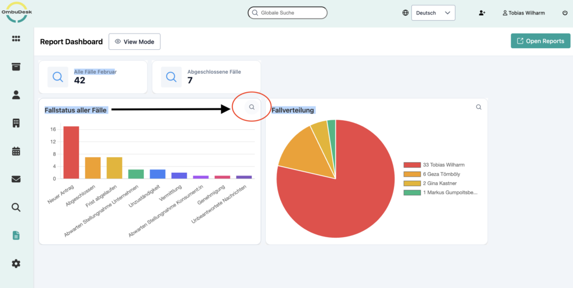Viewport: 573px width, 288px height.
Task: Select the reports document sidebar item
Action: pyautogui.click(x=16, y=235)
